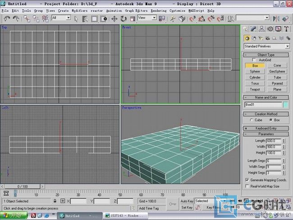This screenshot has height=220, width=293.
Task: Open the Align tool
Action: 285,18
